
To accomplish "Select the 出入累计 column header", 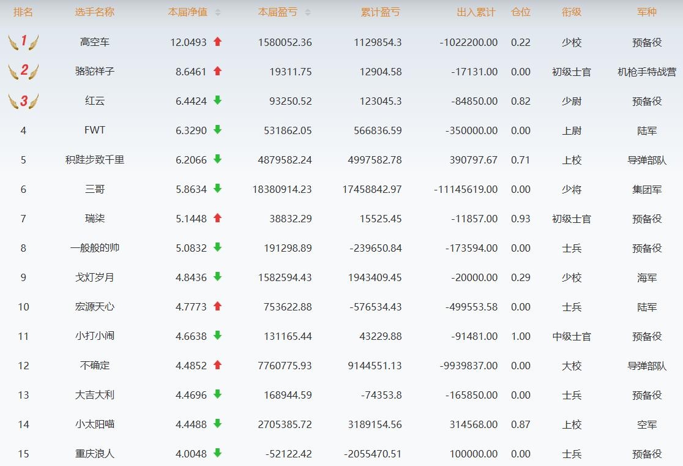I will 476,12.
